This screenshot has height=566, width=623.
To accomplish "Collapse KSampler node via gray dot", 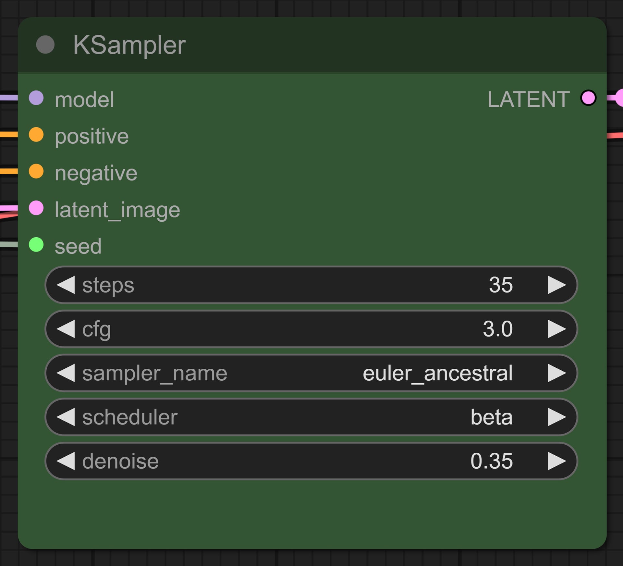I will (45, 44).
